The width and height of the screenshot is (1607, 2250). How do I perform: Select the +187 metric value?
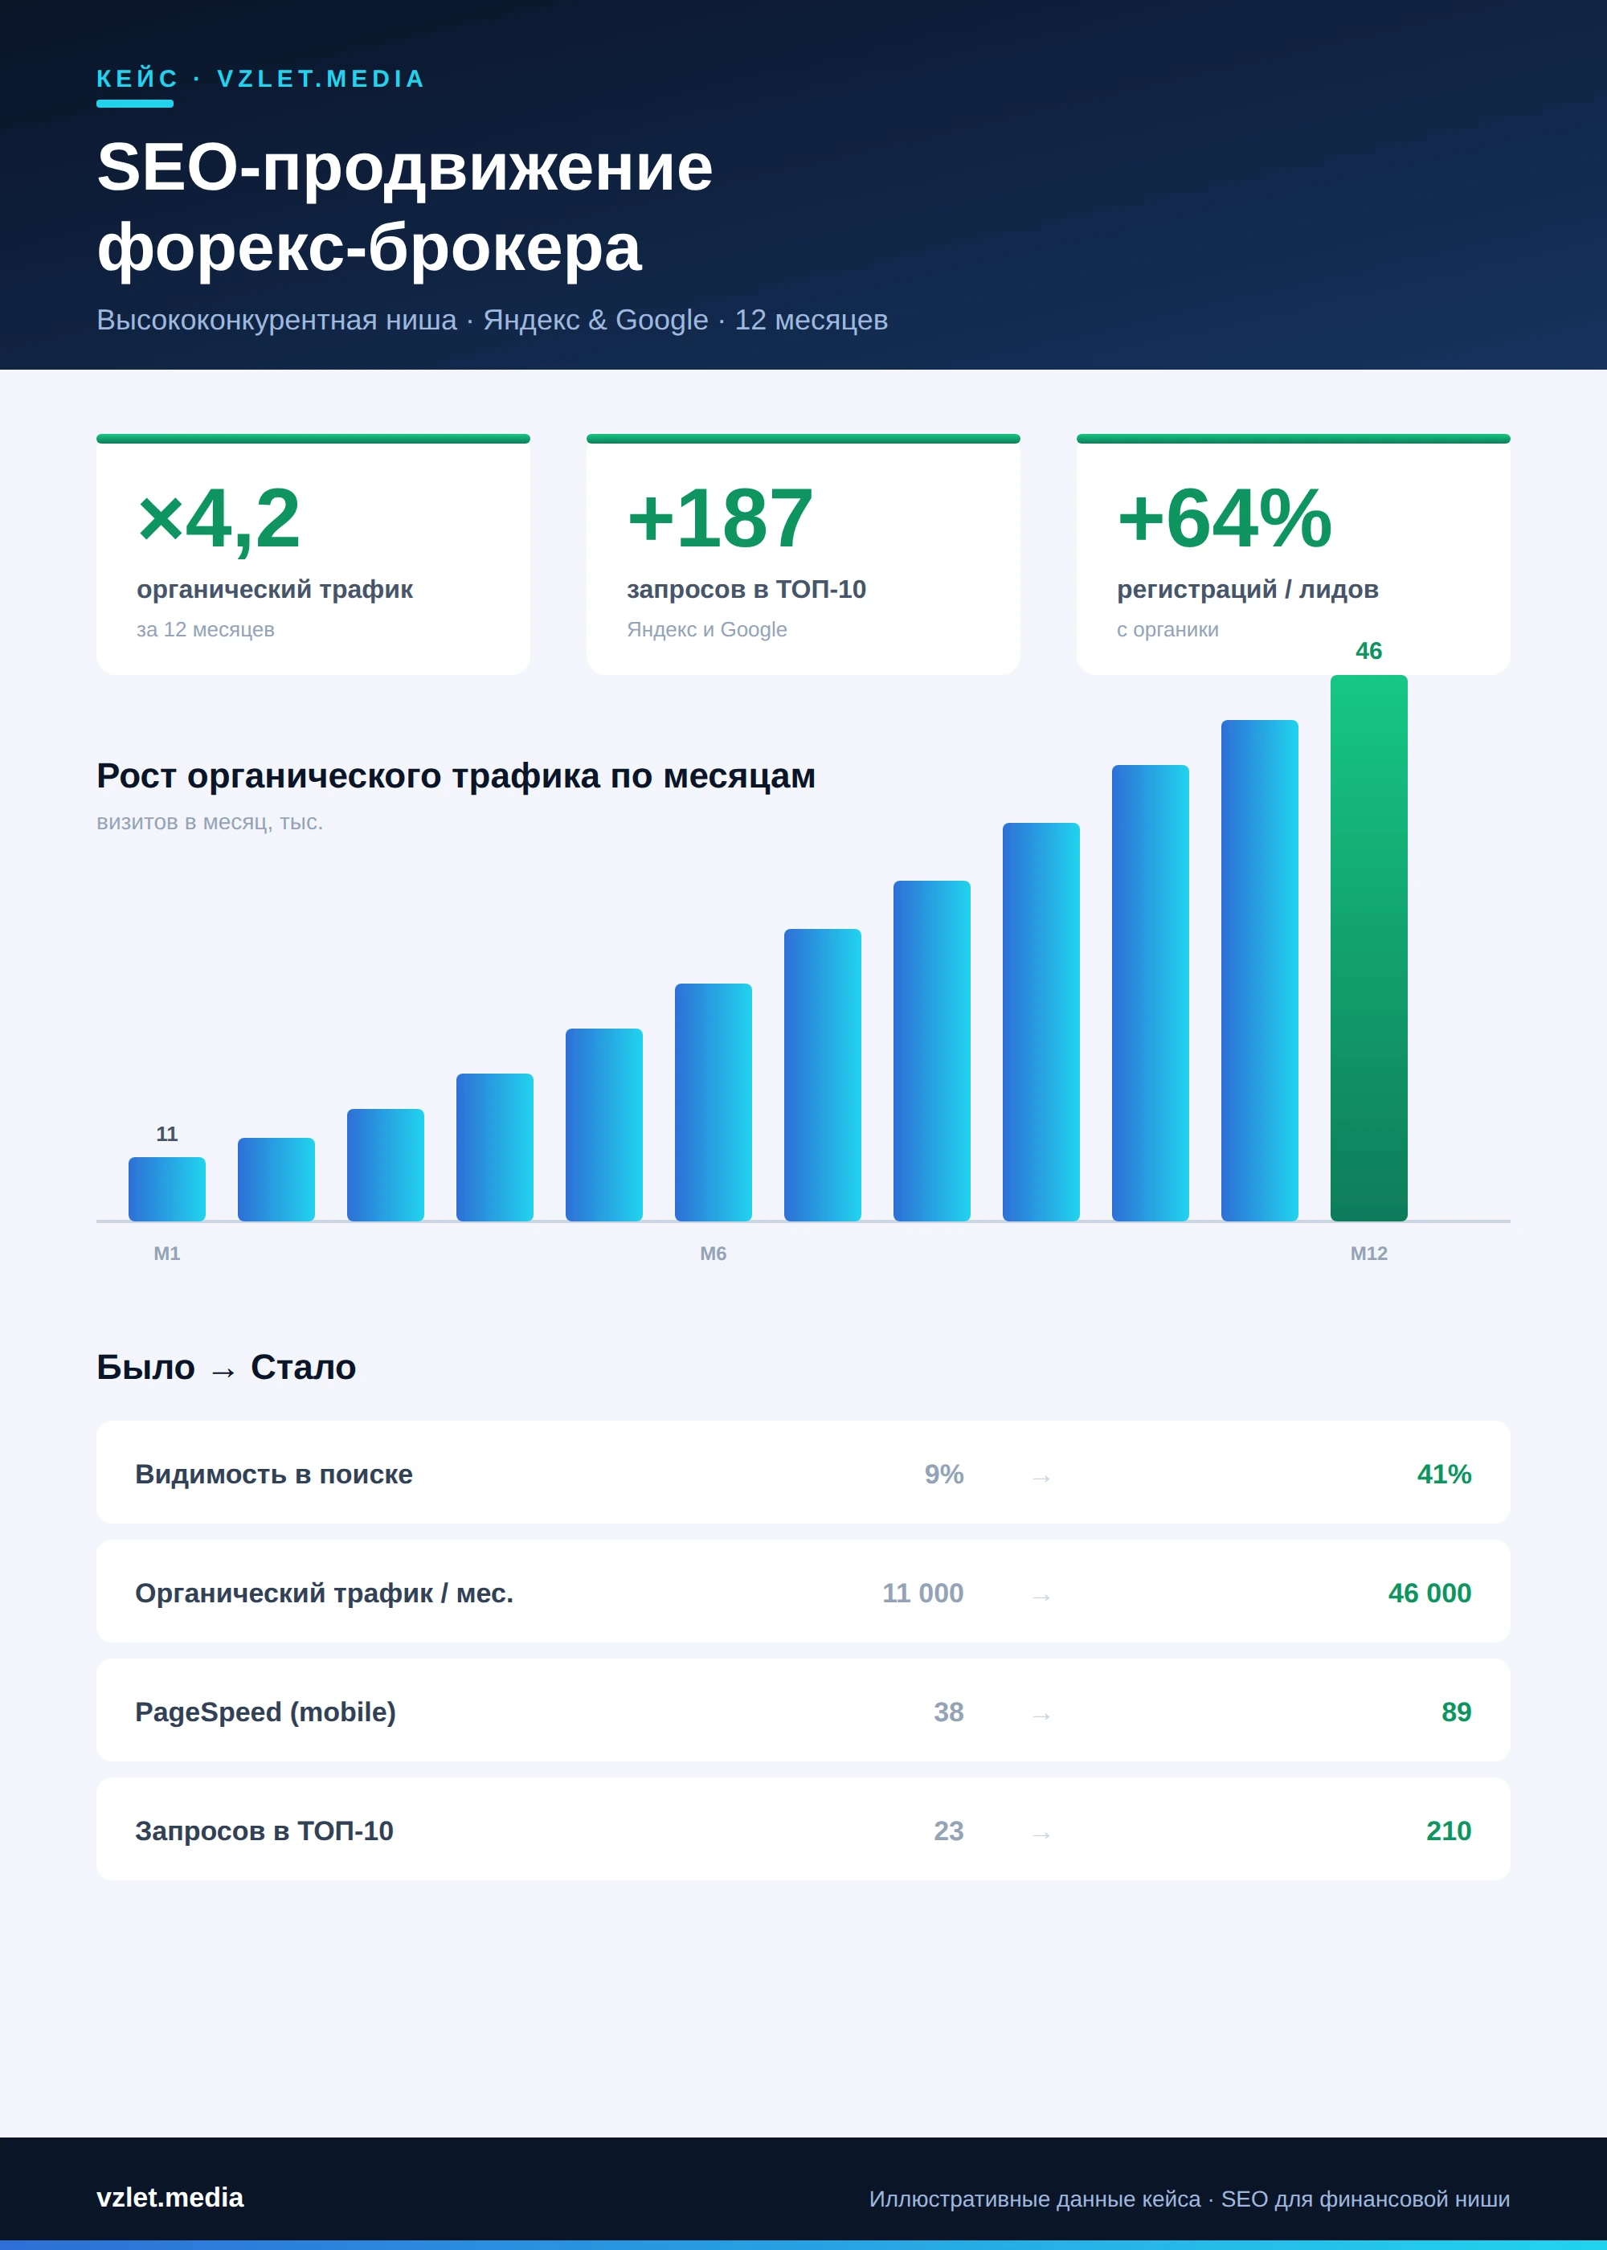point(721,517)
